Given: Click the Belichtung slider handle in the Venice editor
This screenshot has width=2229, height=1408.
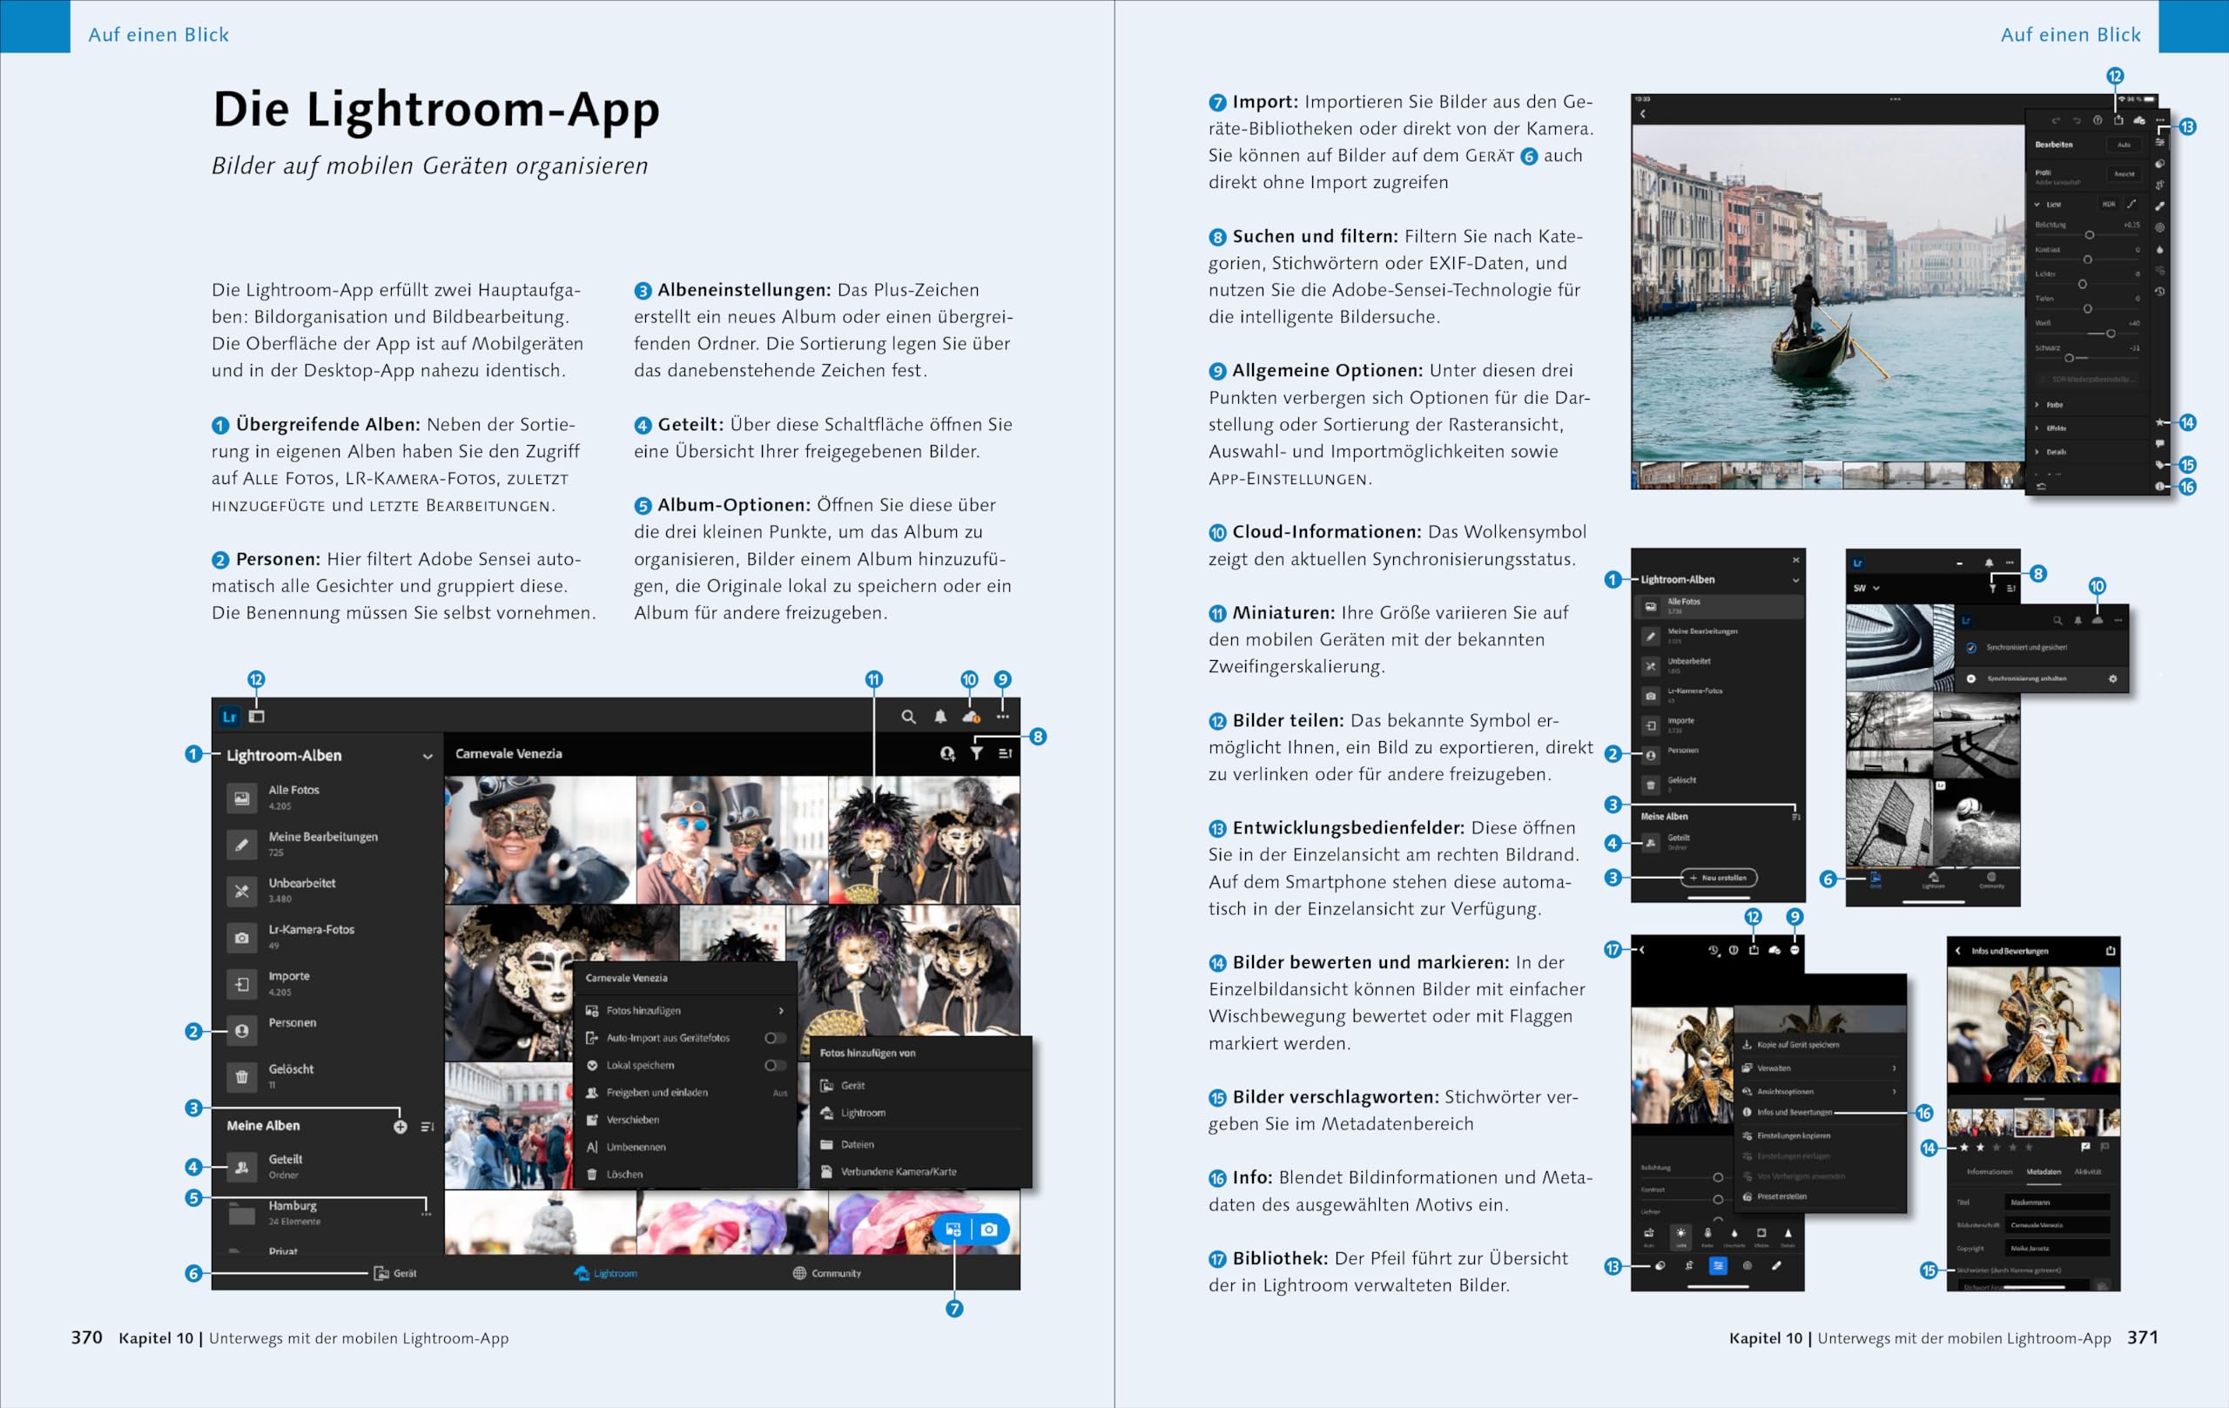Looking at the screenshot, I should click(2091, 235).
